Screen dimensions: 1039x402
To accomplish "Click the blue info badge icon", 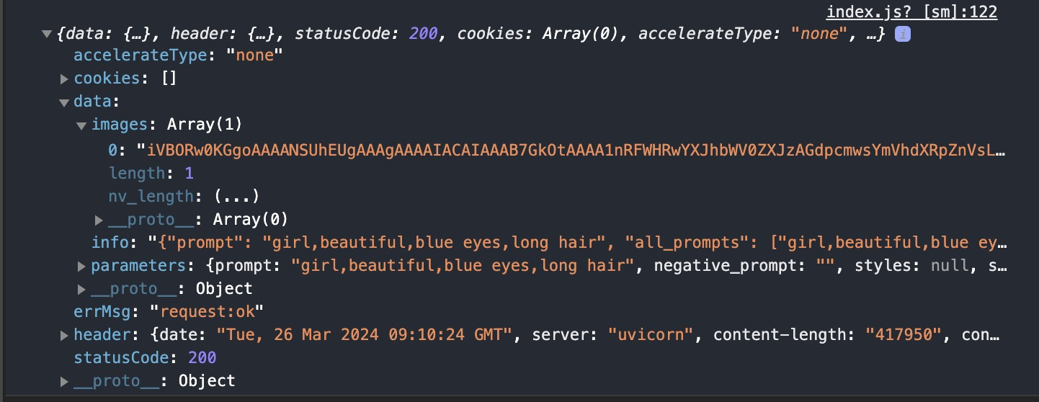I will [x=902, y=34].
